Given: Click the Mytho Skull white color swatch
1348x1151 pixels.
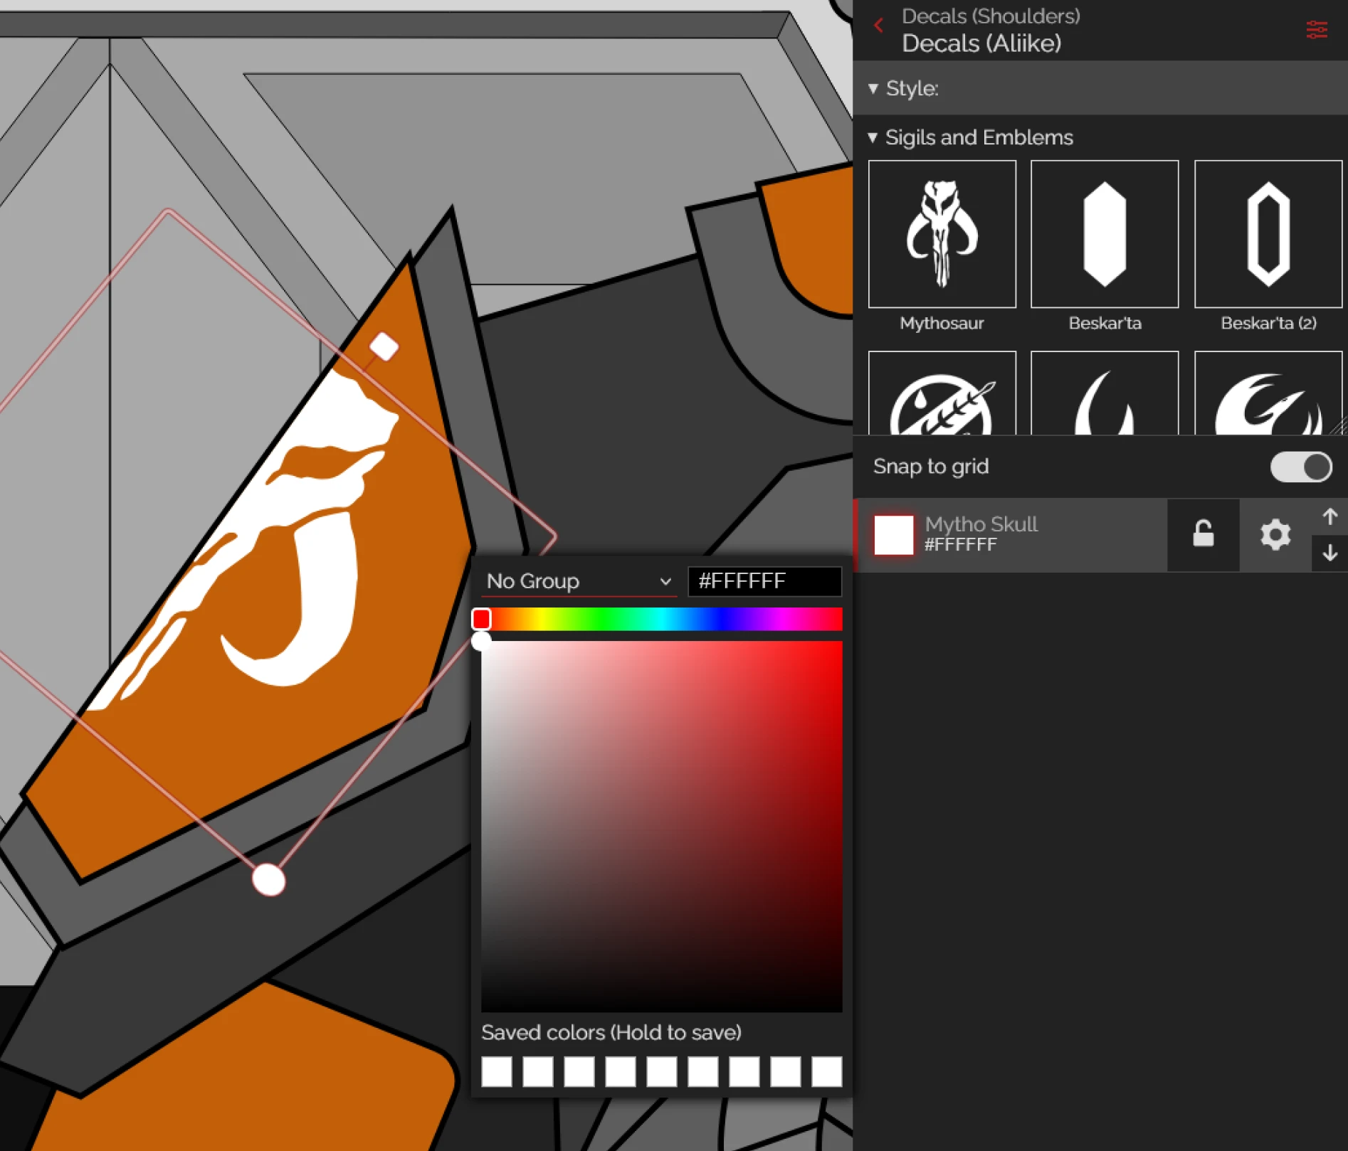Looking at the screenshot, I should click(893, 534).
